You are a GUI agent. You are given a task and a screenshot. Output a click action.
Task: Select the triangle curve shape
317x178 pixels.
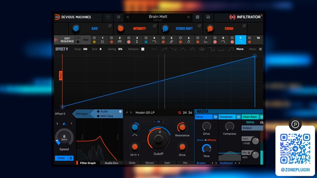click(183, 49)
